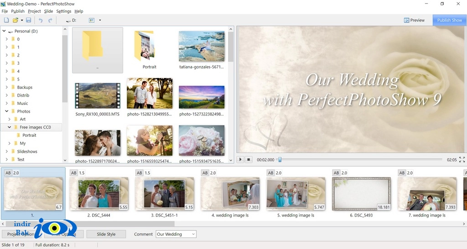Click the Publish Show button
Screen dimensions: 467x249
(449, 20)
